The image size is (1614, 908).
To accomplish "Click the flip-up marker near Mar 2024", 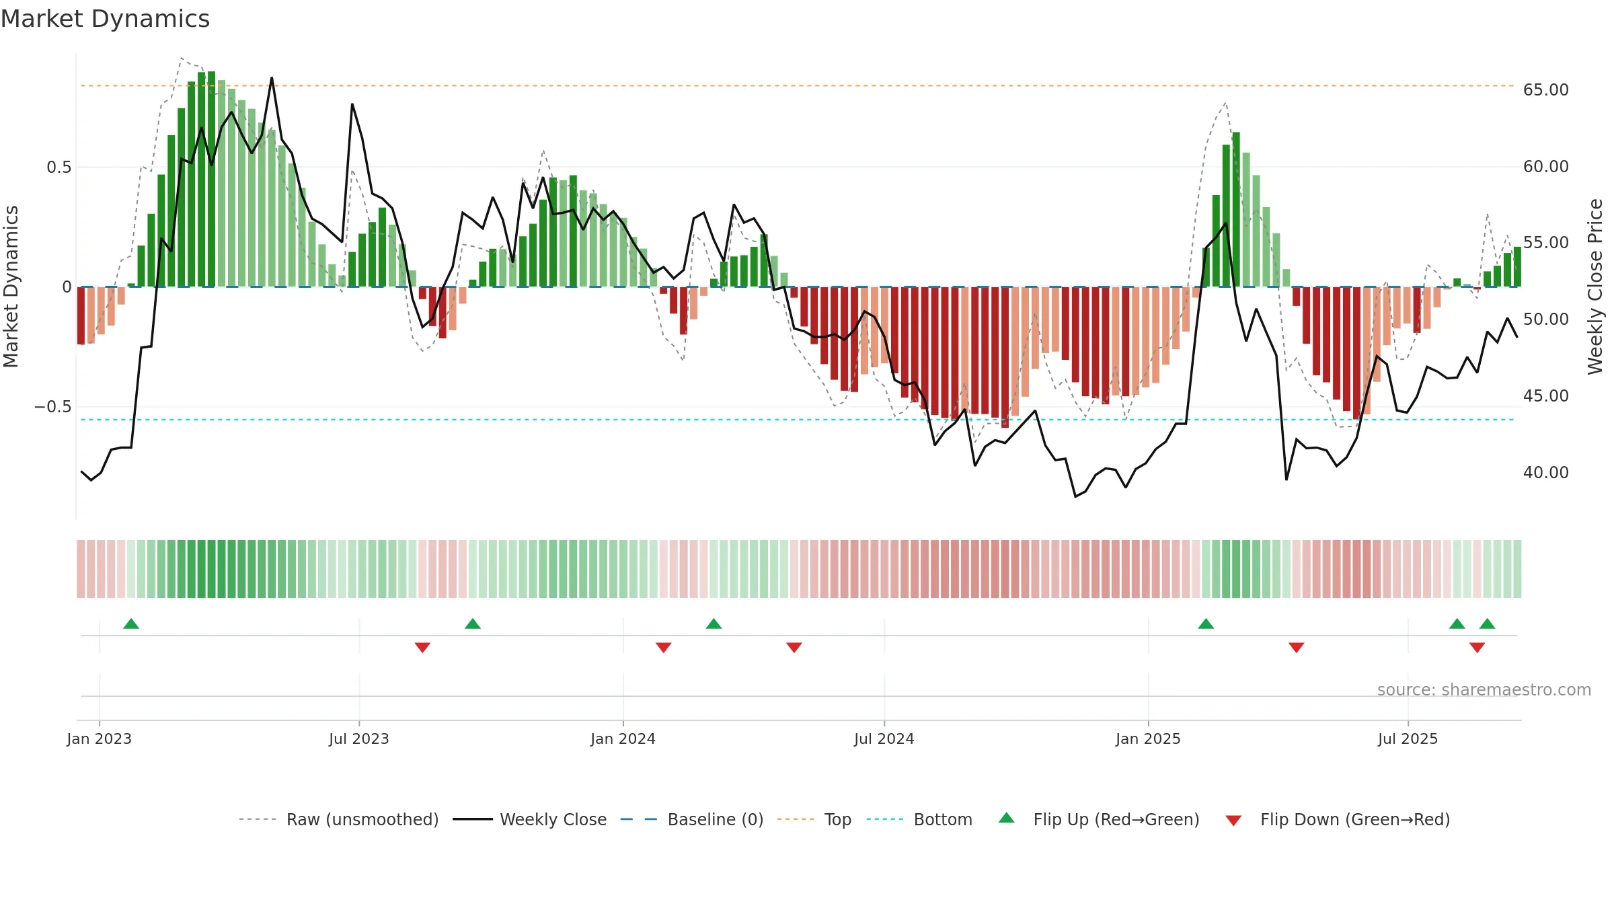I will [x=714, y=623].
